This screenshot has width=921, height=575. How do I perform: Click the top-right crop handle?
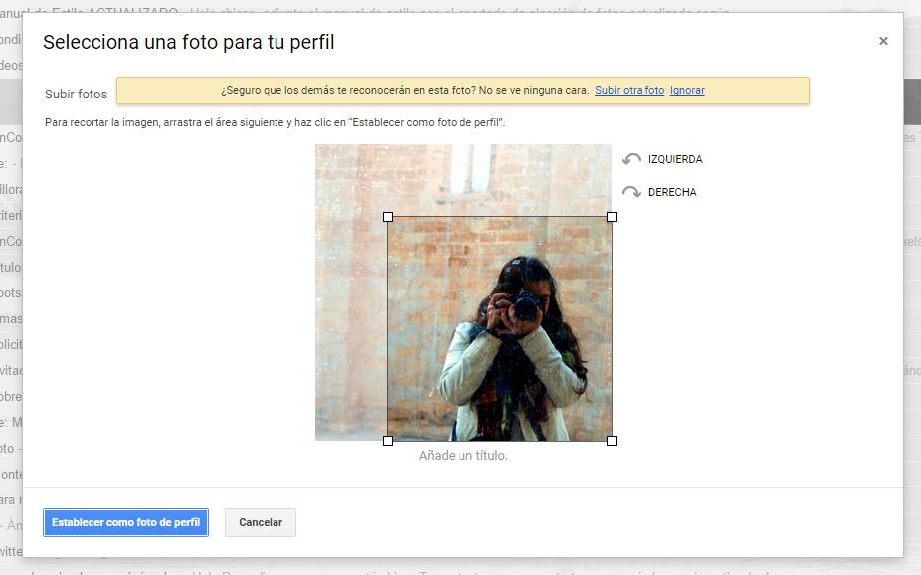click(612, 217)
